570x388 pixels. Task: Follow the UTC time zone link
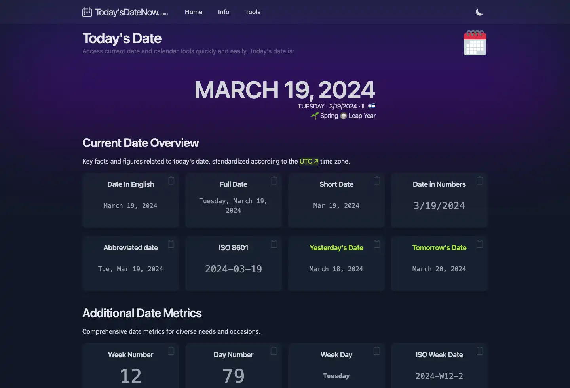click(309, 161)
